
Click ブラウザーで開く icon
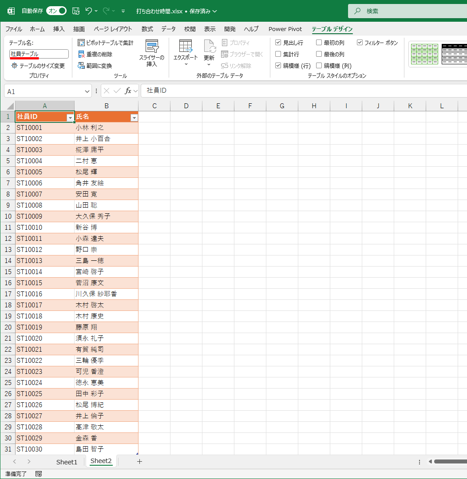pos(225,54)
